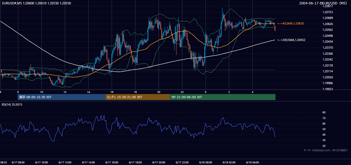Click price level 1.20370 on axis

pos(327,48)
